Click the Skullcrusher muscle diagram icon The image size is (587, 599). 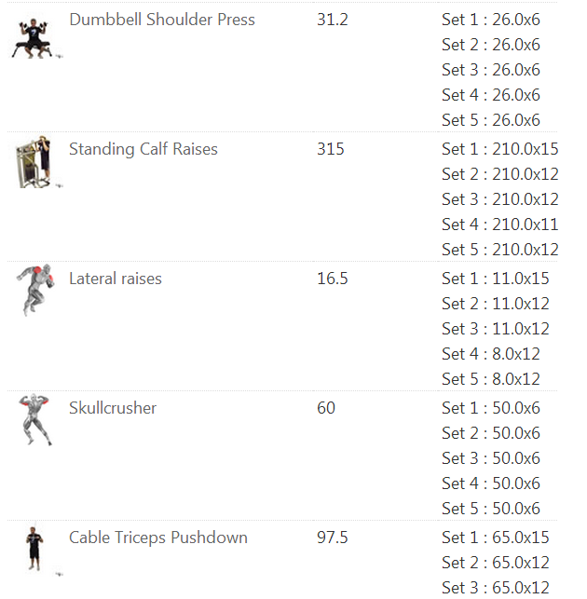34,419
